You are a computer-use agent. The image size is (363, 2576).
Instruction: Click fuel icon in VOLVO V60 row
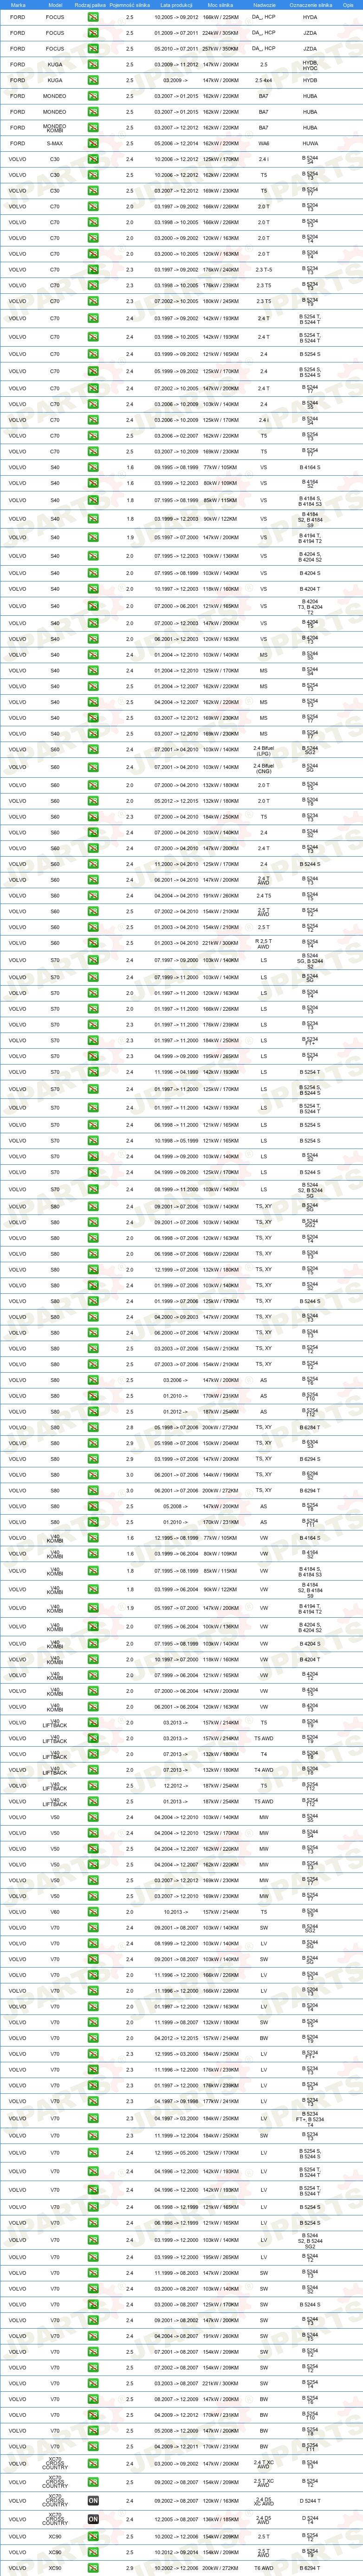(x=93, y=1913)
